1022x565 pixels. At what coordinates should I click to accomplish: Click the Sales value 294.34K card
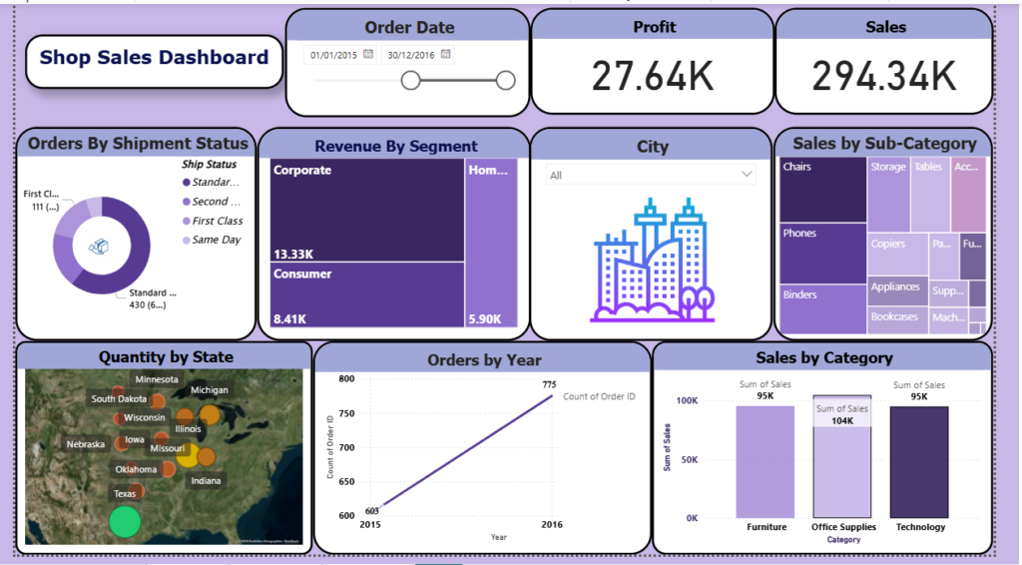pyautogui.click(x=884, y=76)
